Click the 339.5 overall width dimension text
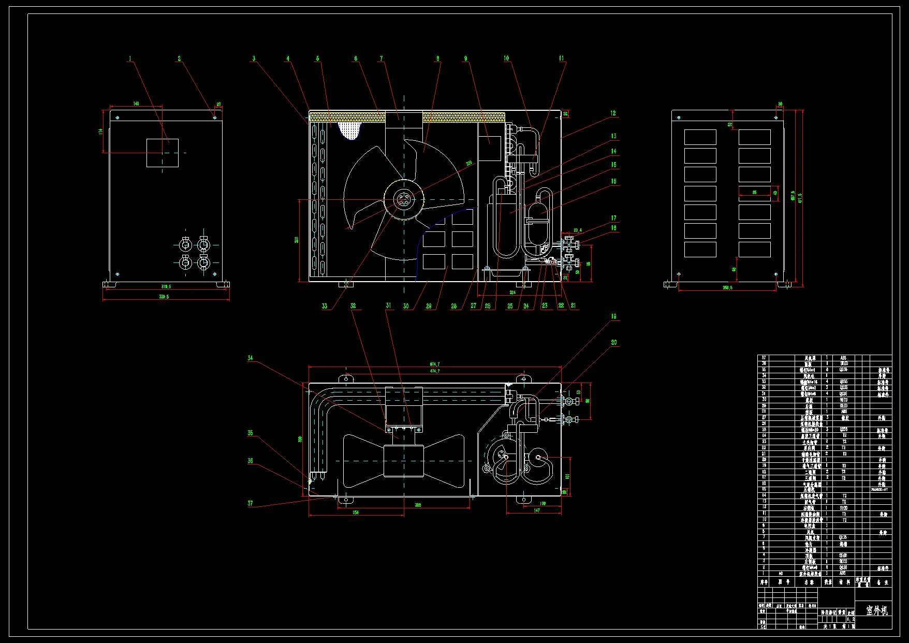909x643 pixels. click(x=164, y=297)
